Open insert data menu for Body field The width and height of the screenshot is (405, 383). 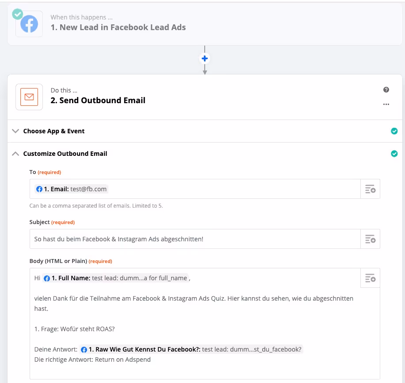(370, 278)
